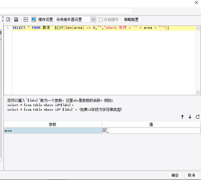The image size is (201, 180).
Task: Click the blue save stored-procedure icon
Action: (34, 19)
